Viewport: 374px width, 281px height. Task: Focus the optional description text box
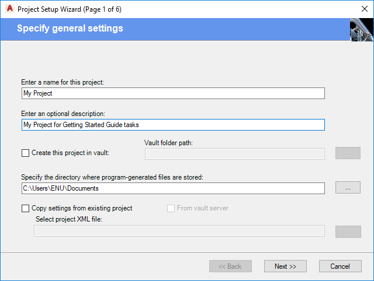click(172, 125)
